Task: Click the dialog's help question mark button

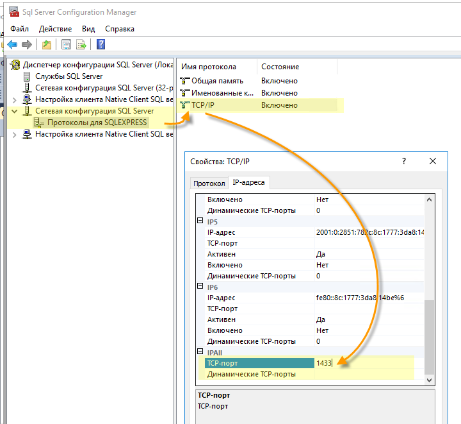Action: click(403, 162)
